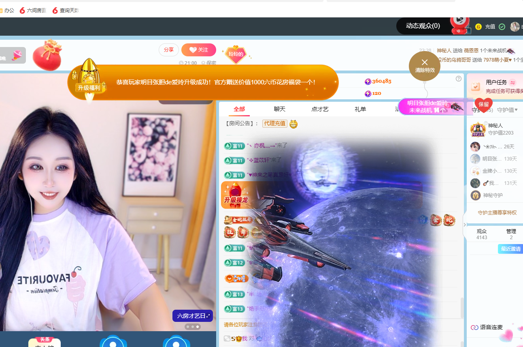Click the 富11 badge beside 亦枫

234,146
